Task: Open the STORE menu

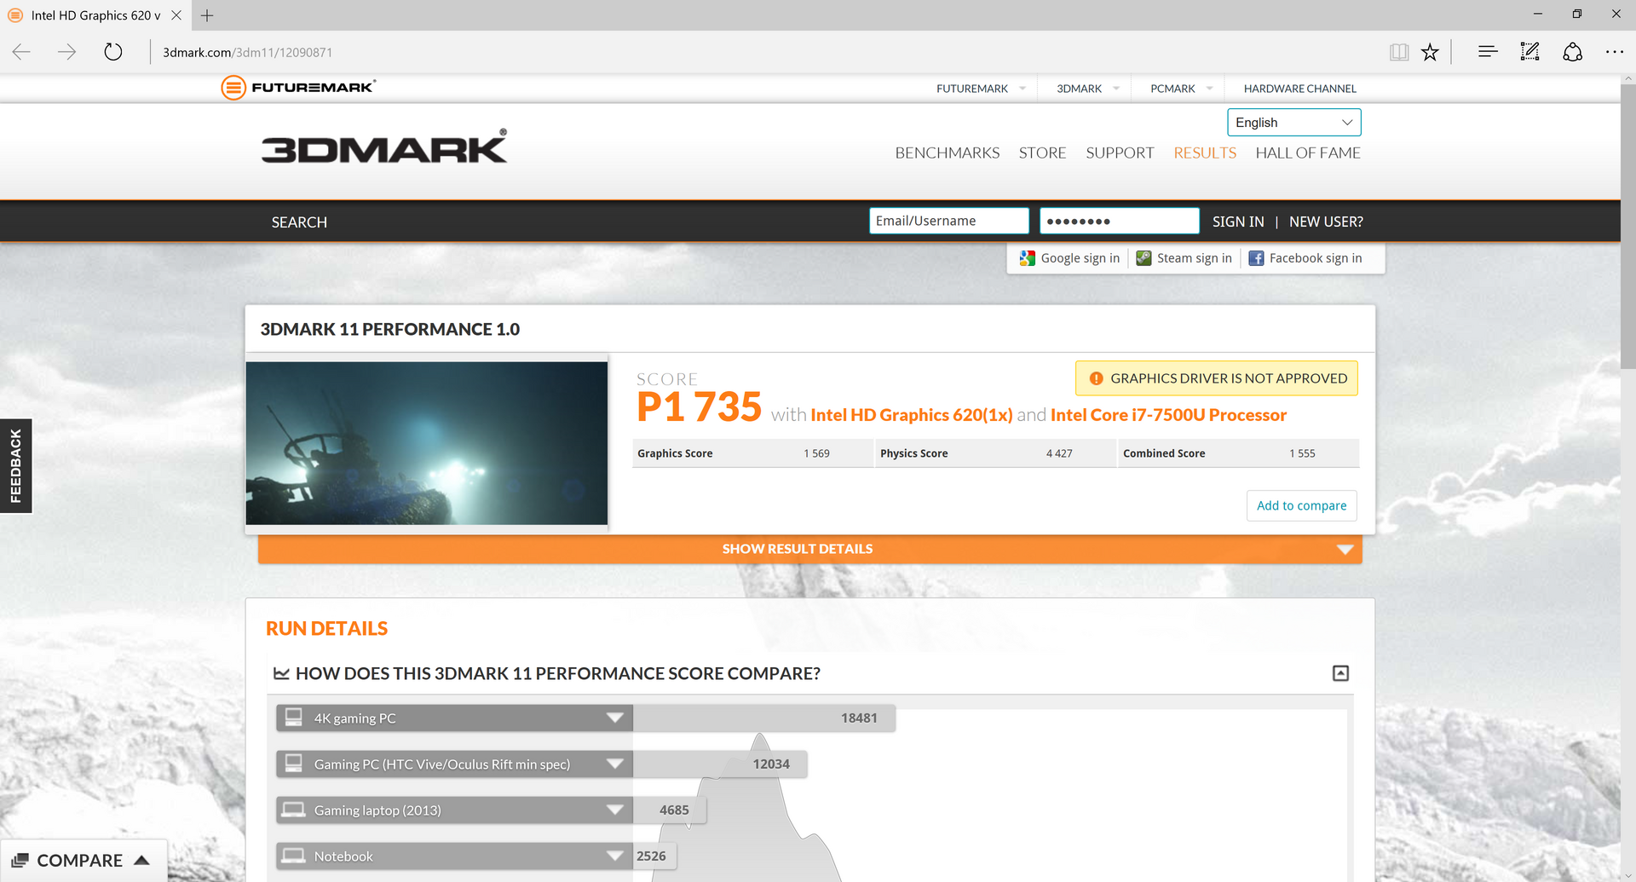Action: coord(1042,153)
